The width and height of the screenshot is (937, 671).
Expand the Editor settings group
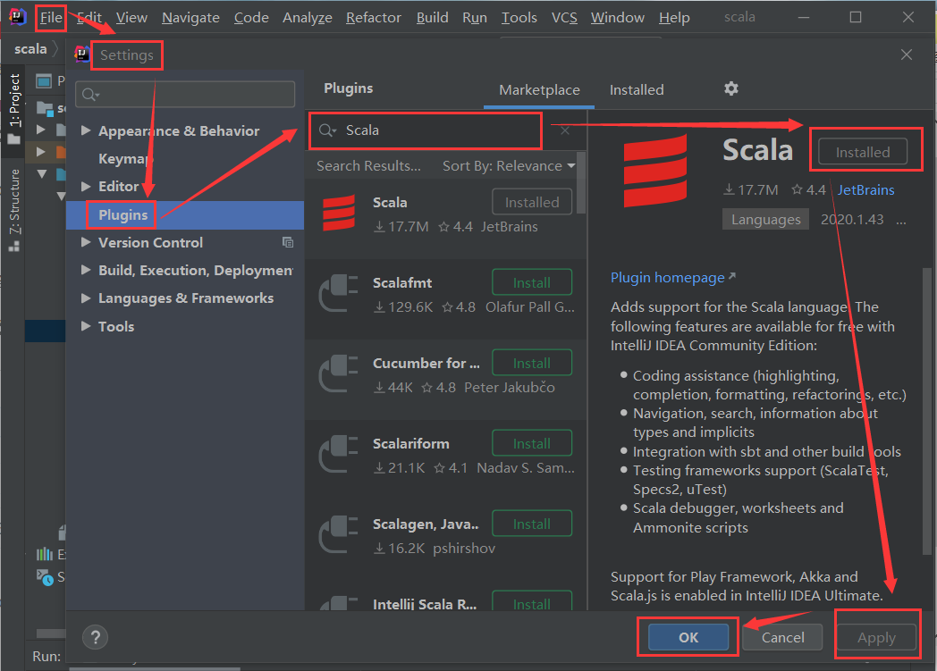coord(86,186)
